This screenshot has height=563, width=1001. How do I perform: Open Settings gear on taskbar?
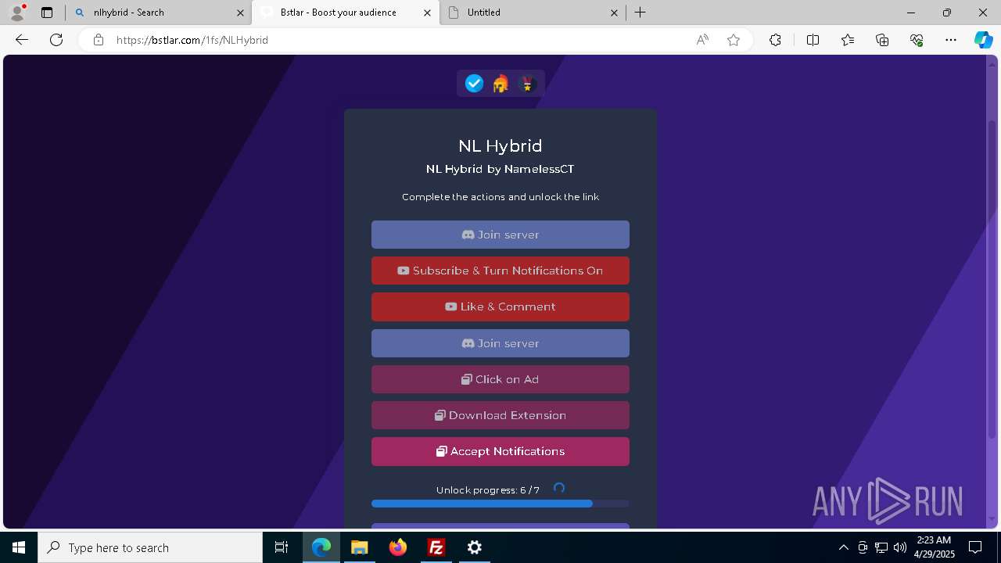(475, 547)
